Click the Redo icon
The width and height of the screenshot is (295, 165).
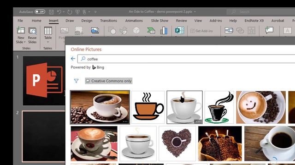click(x=70, y=12)
